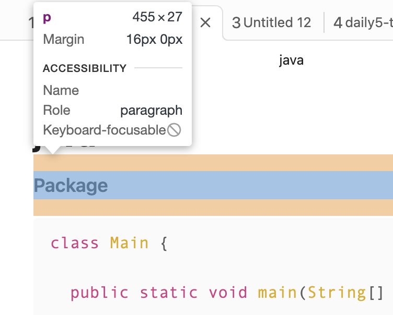The width and height of the screenshot is (393, 315).
Task: Select the Package paragraph text
Action: click(71, 185)
